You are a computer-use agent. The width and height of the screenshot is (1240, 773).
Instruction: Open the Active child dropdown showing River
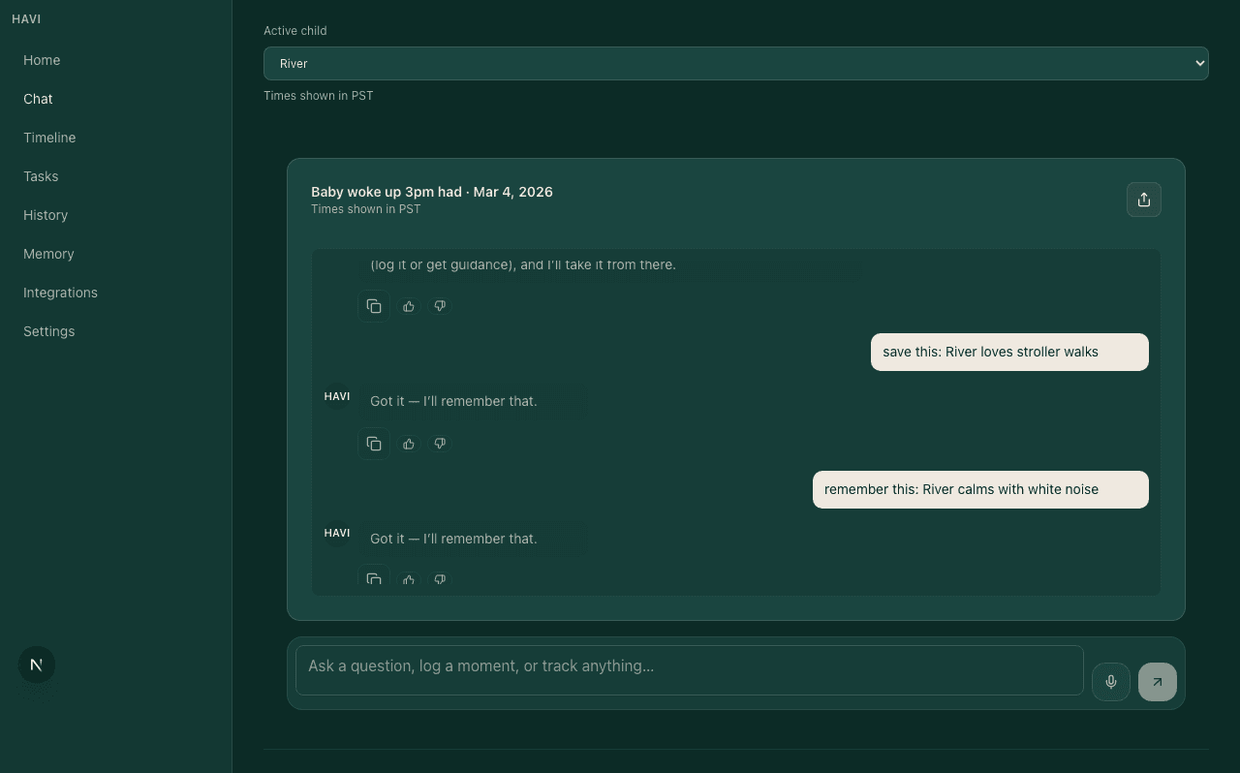(x=736, y=63)
